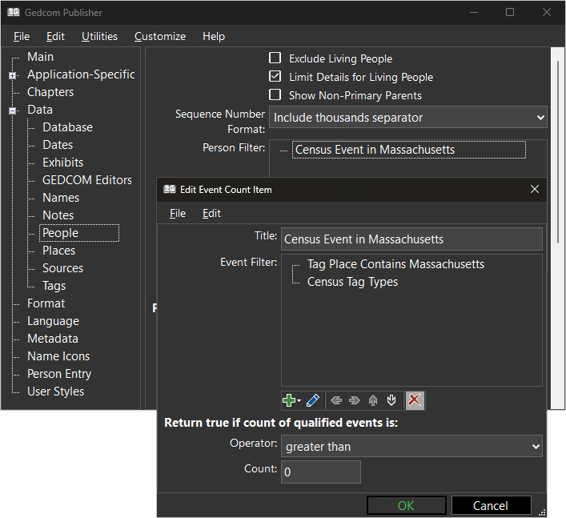Select Main in the tree

coord(40,57)
